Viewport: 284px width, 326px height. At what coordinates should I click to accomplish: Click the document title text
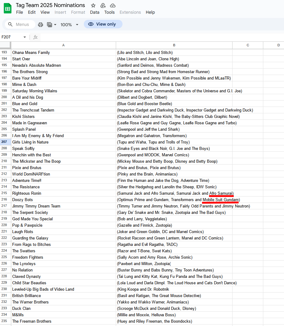pos(51,5)
